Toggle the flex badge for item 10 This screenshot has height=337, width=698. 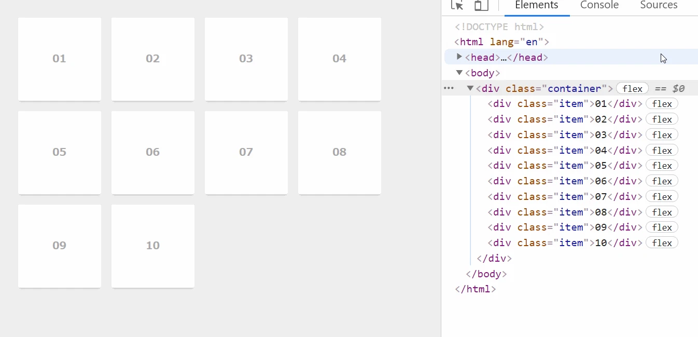[x=662, y=243]
